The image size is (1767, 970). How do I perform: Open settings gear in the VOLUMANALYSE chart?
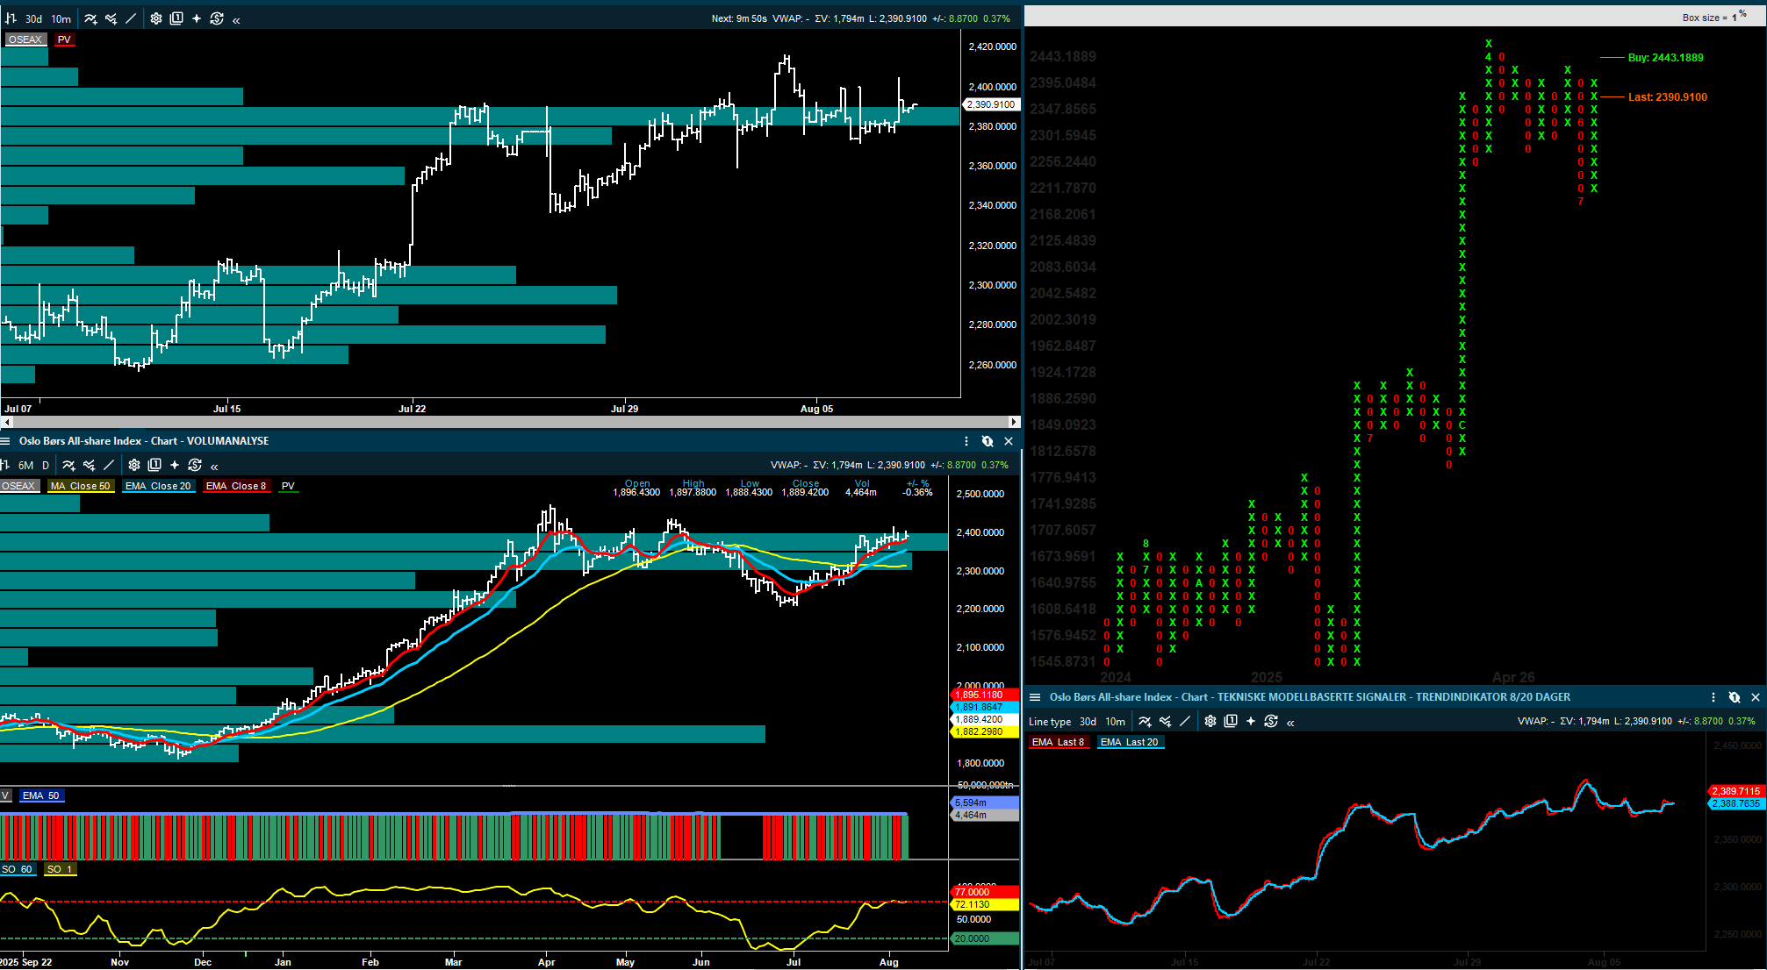coord(134,465)
